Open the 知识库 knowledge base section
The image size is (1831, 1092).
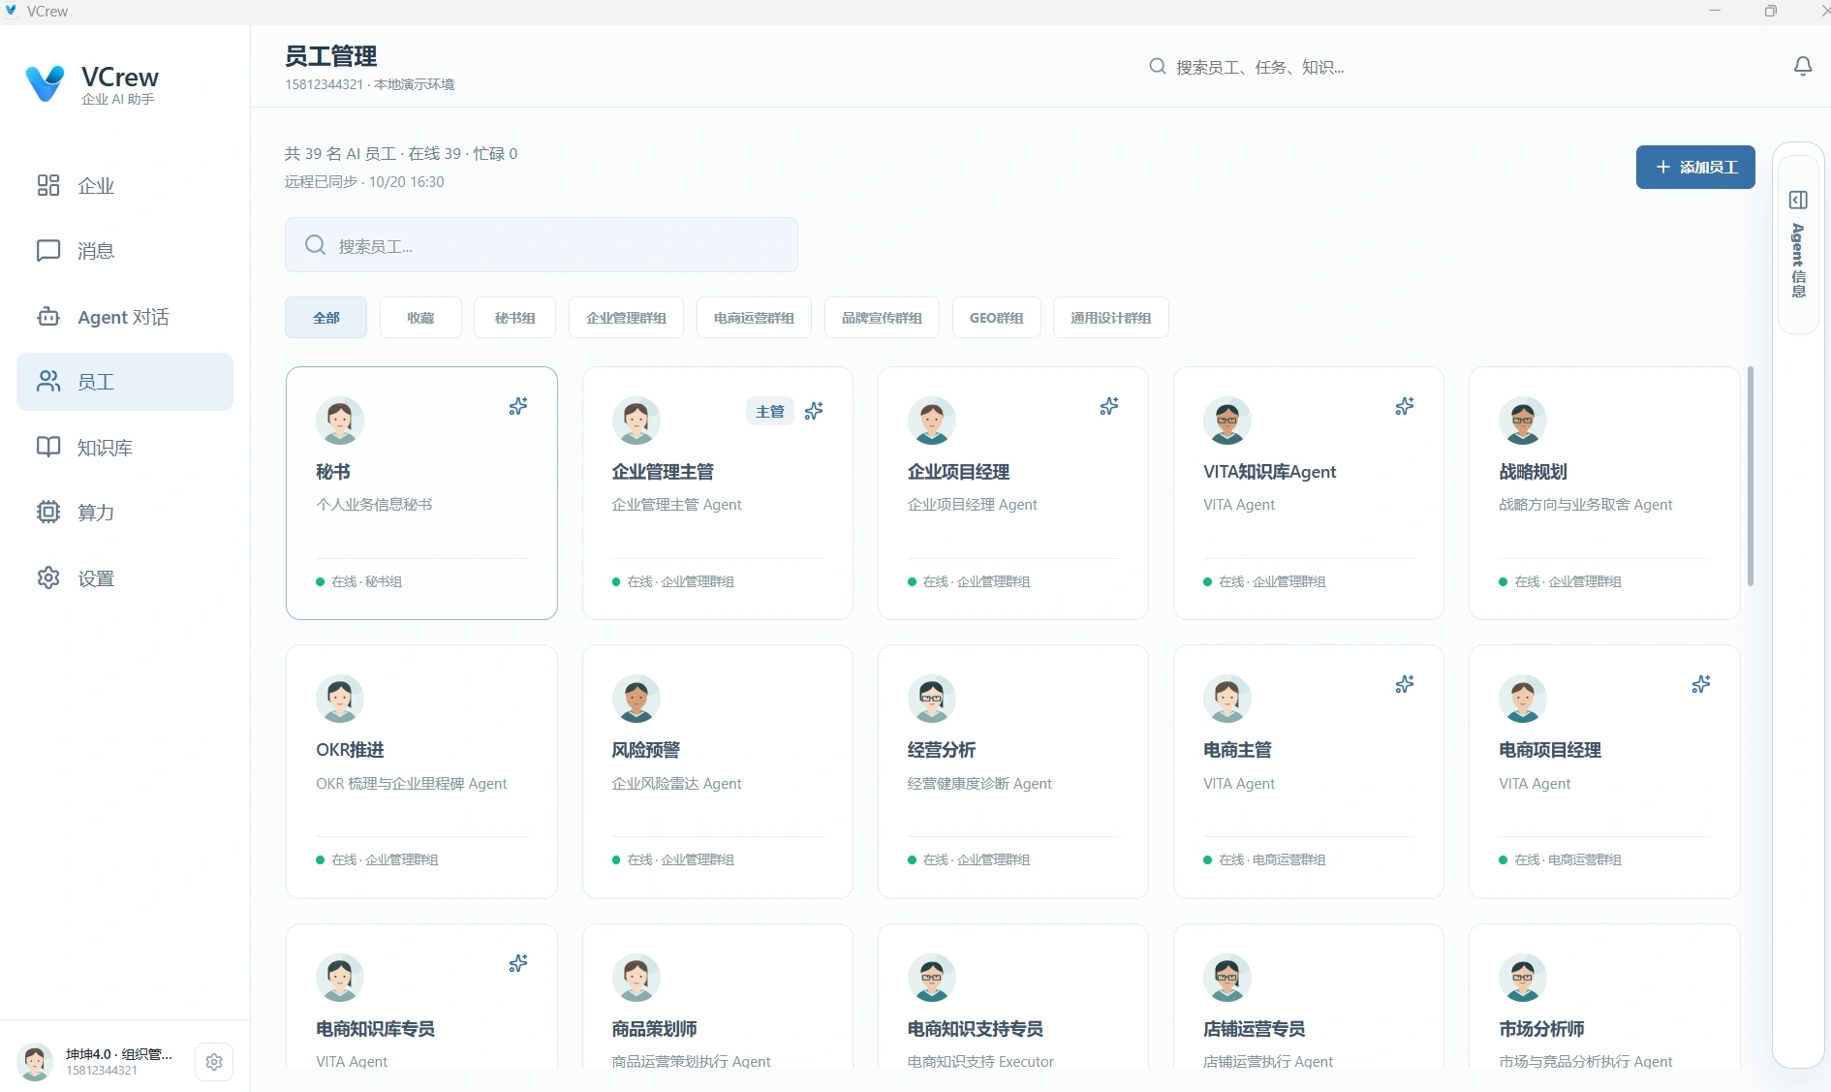tap(124, 448)
